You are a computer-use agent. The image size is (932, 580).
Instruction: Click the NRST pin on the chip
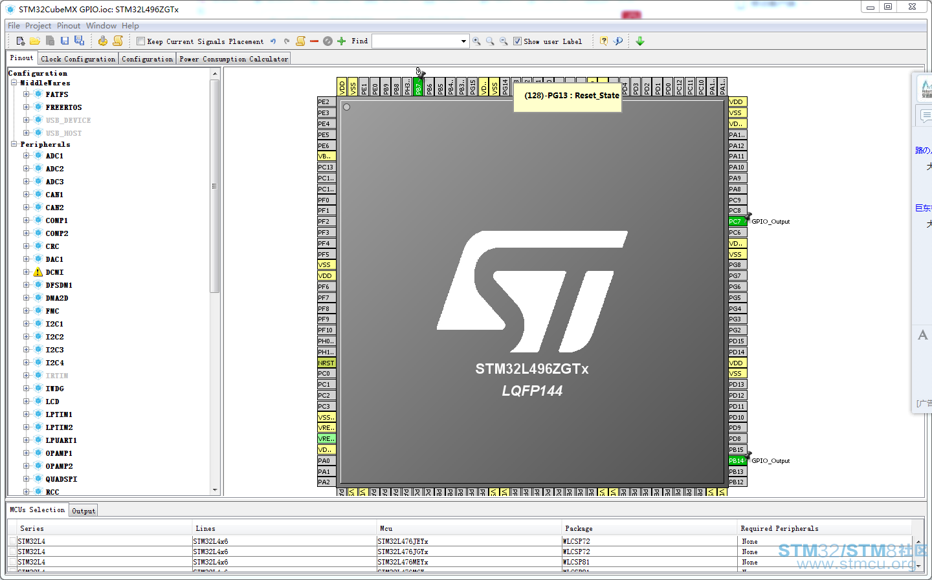tap(326, 363)
